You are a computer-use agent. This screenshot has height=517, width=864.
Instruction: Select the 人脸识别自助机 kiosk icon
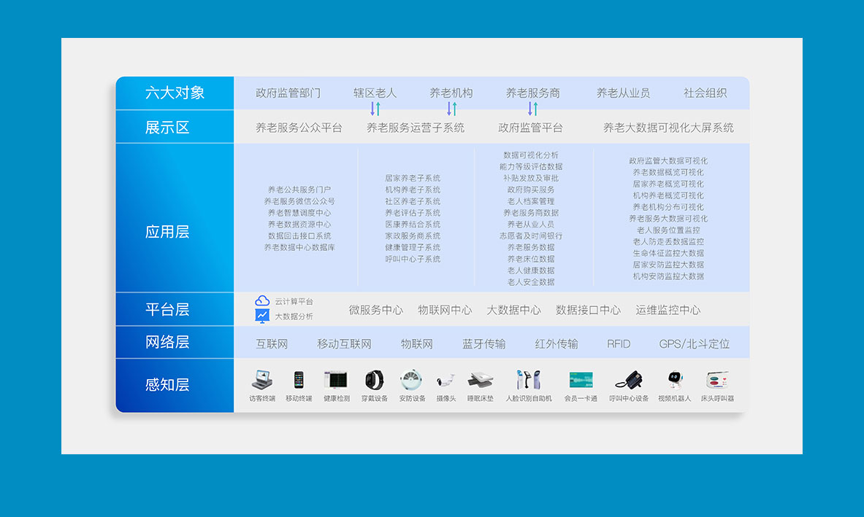(529, 380)
